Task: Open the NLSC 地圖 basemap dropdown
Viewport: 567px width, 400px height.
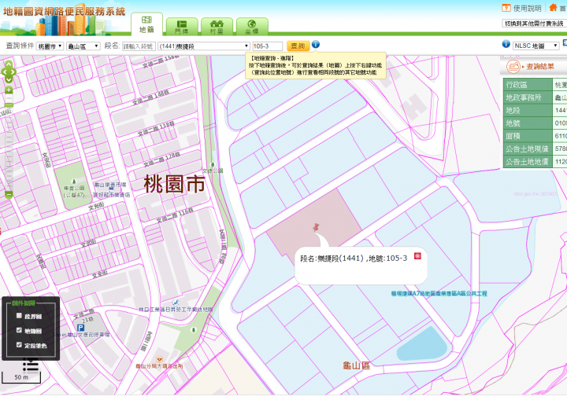Action: pos(536,46)
